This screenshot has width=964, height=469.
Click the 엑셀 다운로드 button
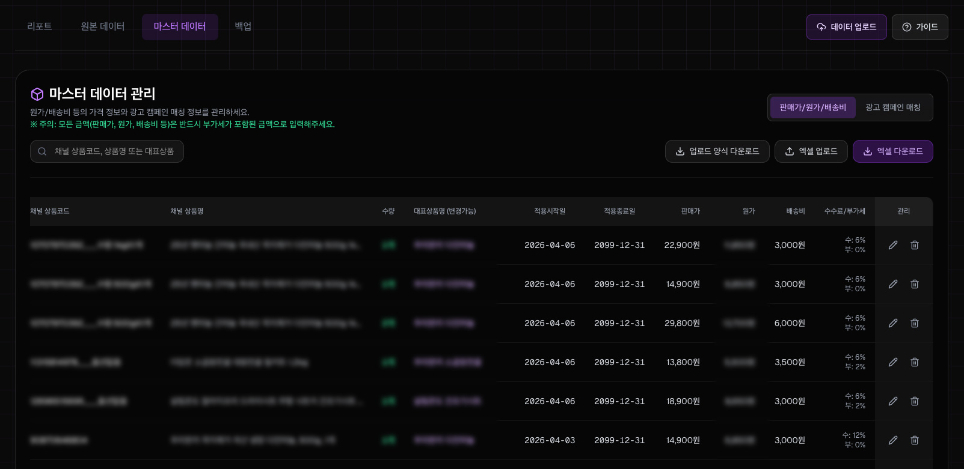tap(893, 151)
